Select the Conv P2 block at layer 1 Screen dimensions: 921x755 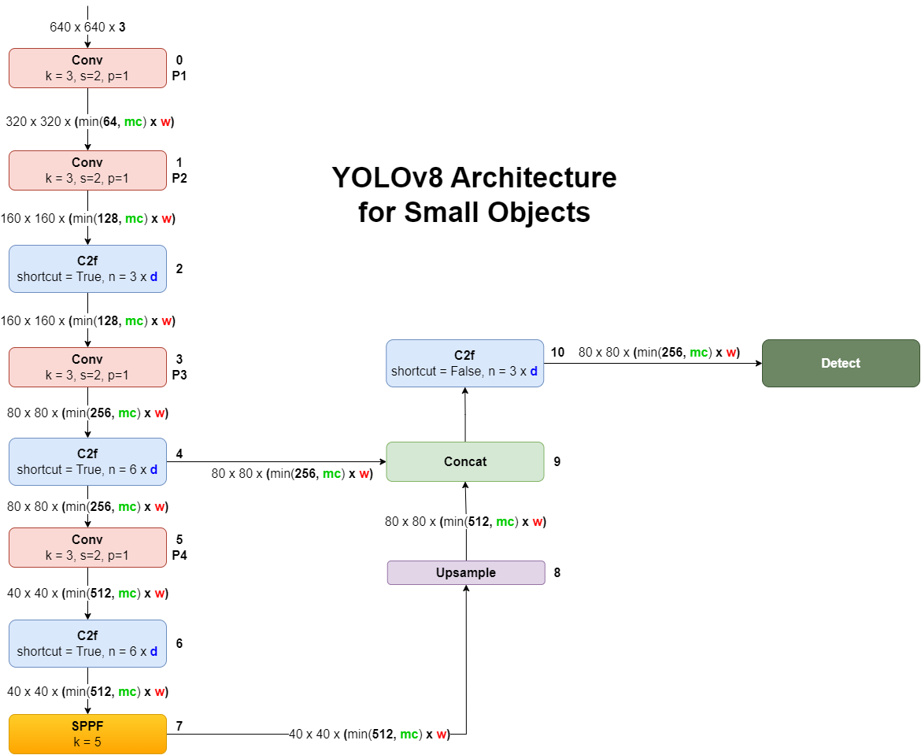pos(87,170)
